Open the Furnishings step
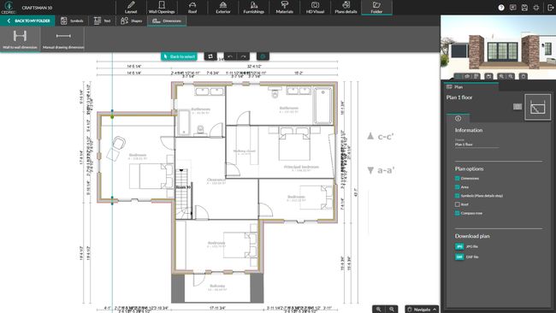Screen dimensions: 556x313 [x=253, y=8]
